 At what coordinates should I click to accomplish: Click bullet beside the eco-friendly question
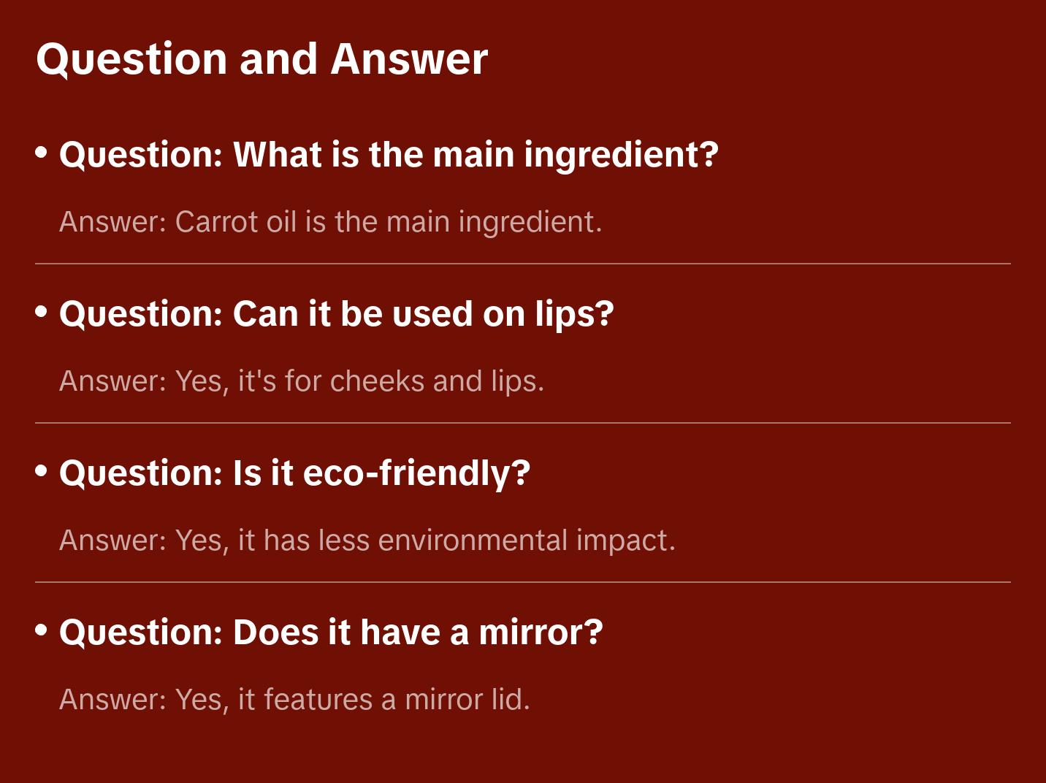point(42,471)
